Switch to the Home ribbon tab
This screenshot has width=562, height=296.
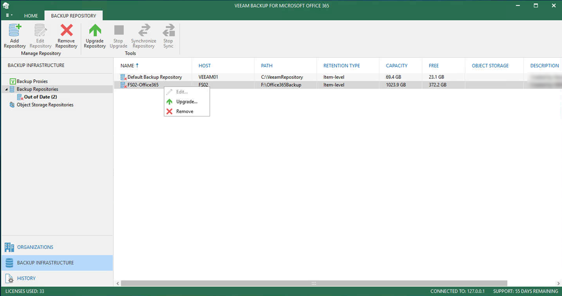[x=31, y=16]
